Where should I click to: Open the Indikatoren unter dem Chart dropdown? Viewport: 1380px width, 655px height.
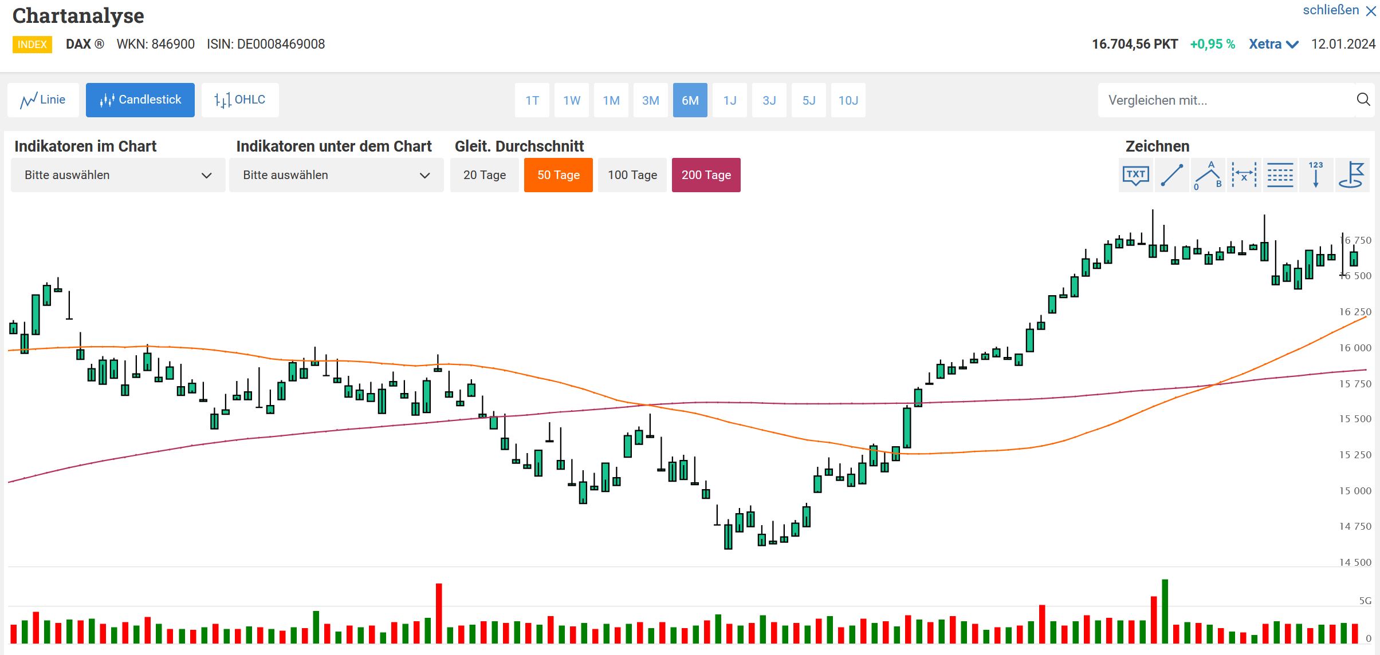pyautogui.click(x=336, y=175)
